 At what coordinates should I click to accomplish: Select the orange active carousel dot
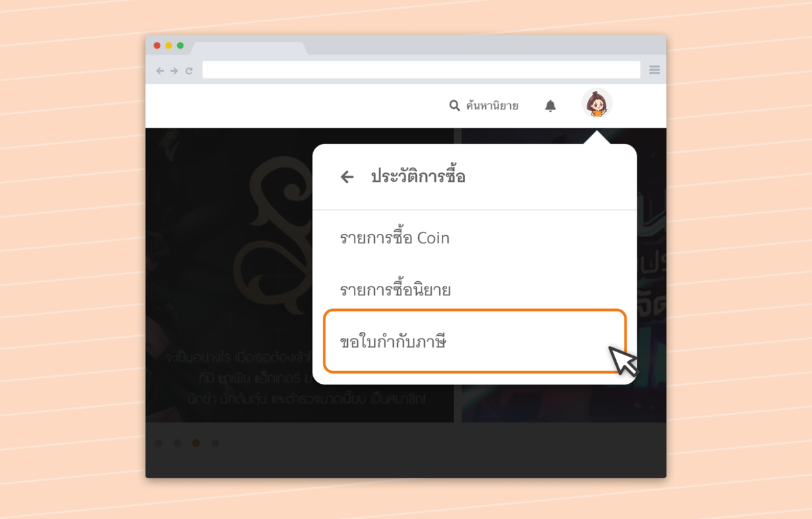point(196,443)
